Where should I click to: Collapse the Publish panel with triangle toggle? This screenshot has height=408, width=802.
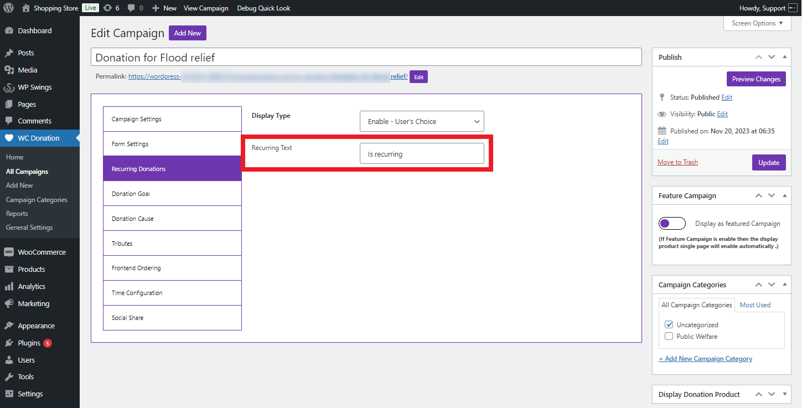784,57
